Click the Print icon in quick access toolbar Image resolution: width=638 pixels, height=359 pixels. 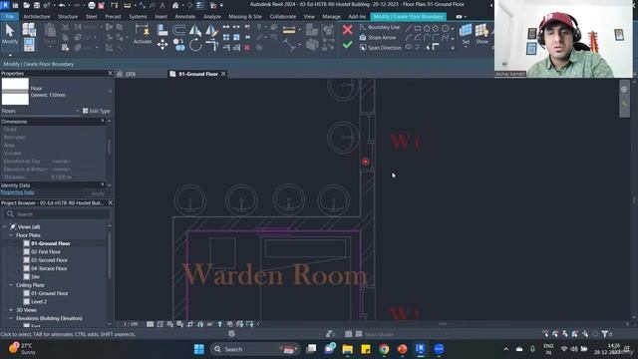pyautogui.click(x=92, y=5)
